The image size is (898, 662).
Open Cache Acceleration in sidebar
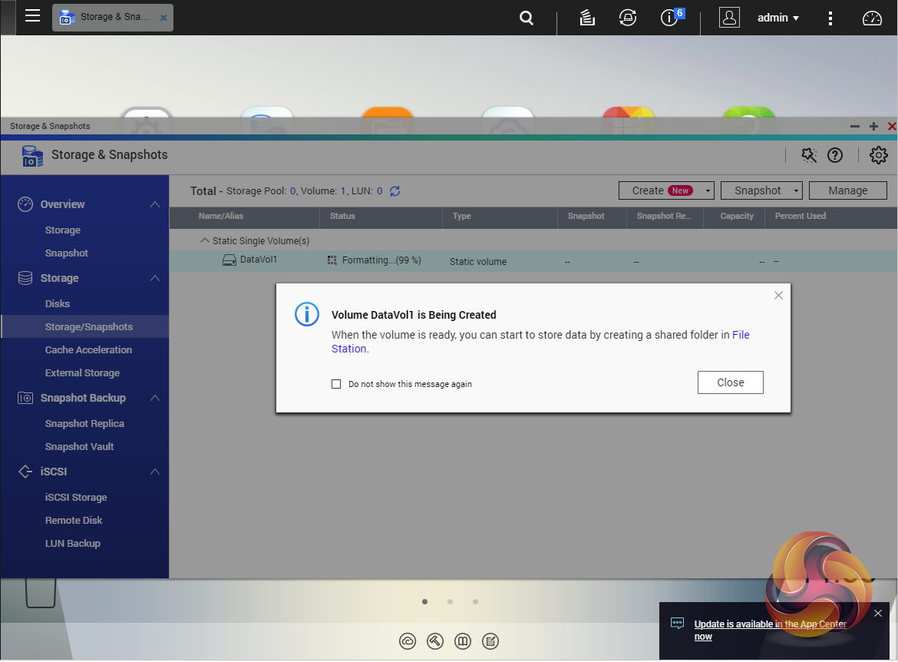pos(88,349)
